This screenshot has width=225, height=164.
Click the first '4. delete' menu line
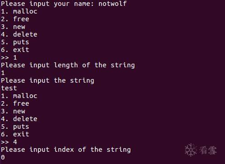(x=19, y=34)
